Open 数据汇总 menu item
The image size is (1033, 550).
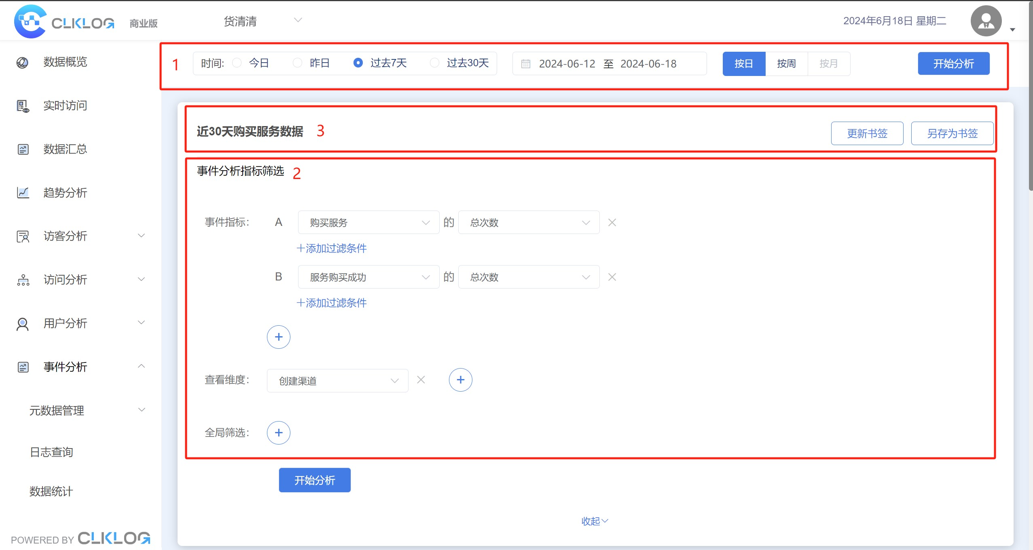(x=65, y=150)
